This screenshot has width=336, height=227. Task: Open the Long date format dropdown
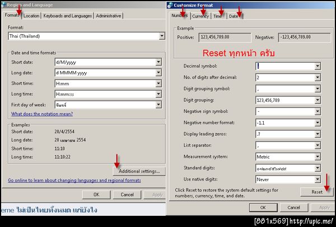coord(158,73)
